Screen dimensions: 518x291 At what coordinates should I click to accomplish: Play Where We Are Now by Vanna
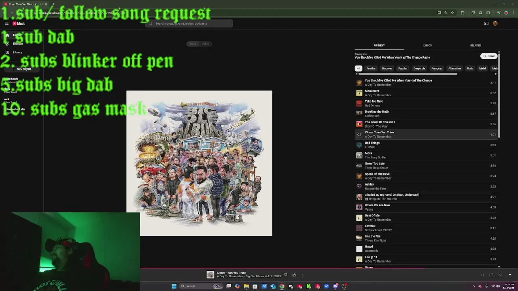point(426,207)
